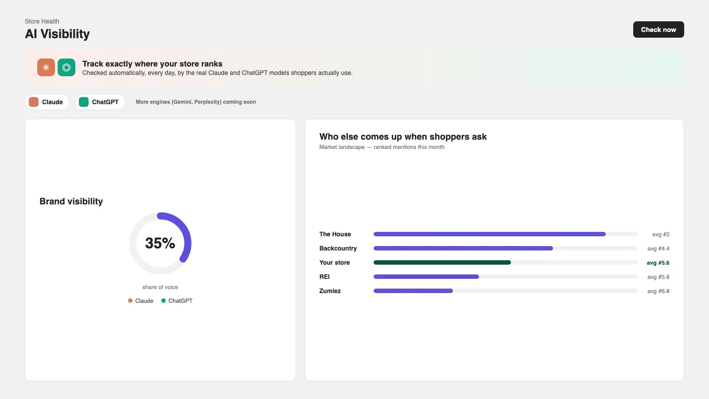
Task: Toggle the Claude engine filter chip
Action: point(47,102)
